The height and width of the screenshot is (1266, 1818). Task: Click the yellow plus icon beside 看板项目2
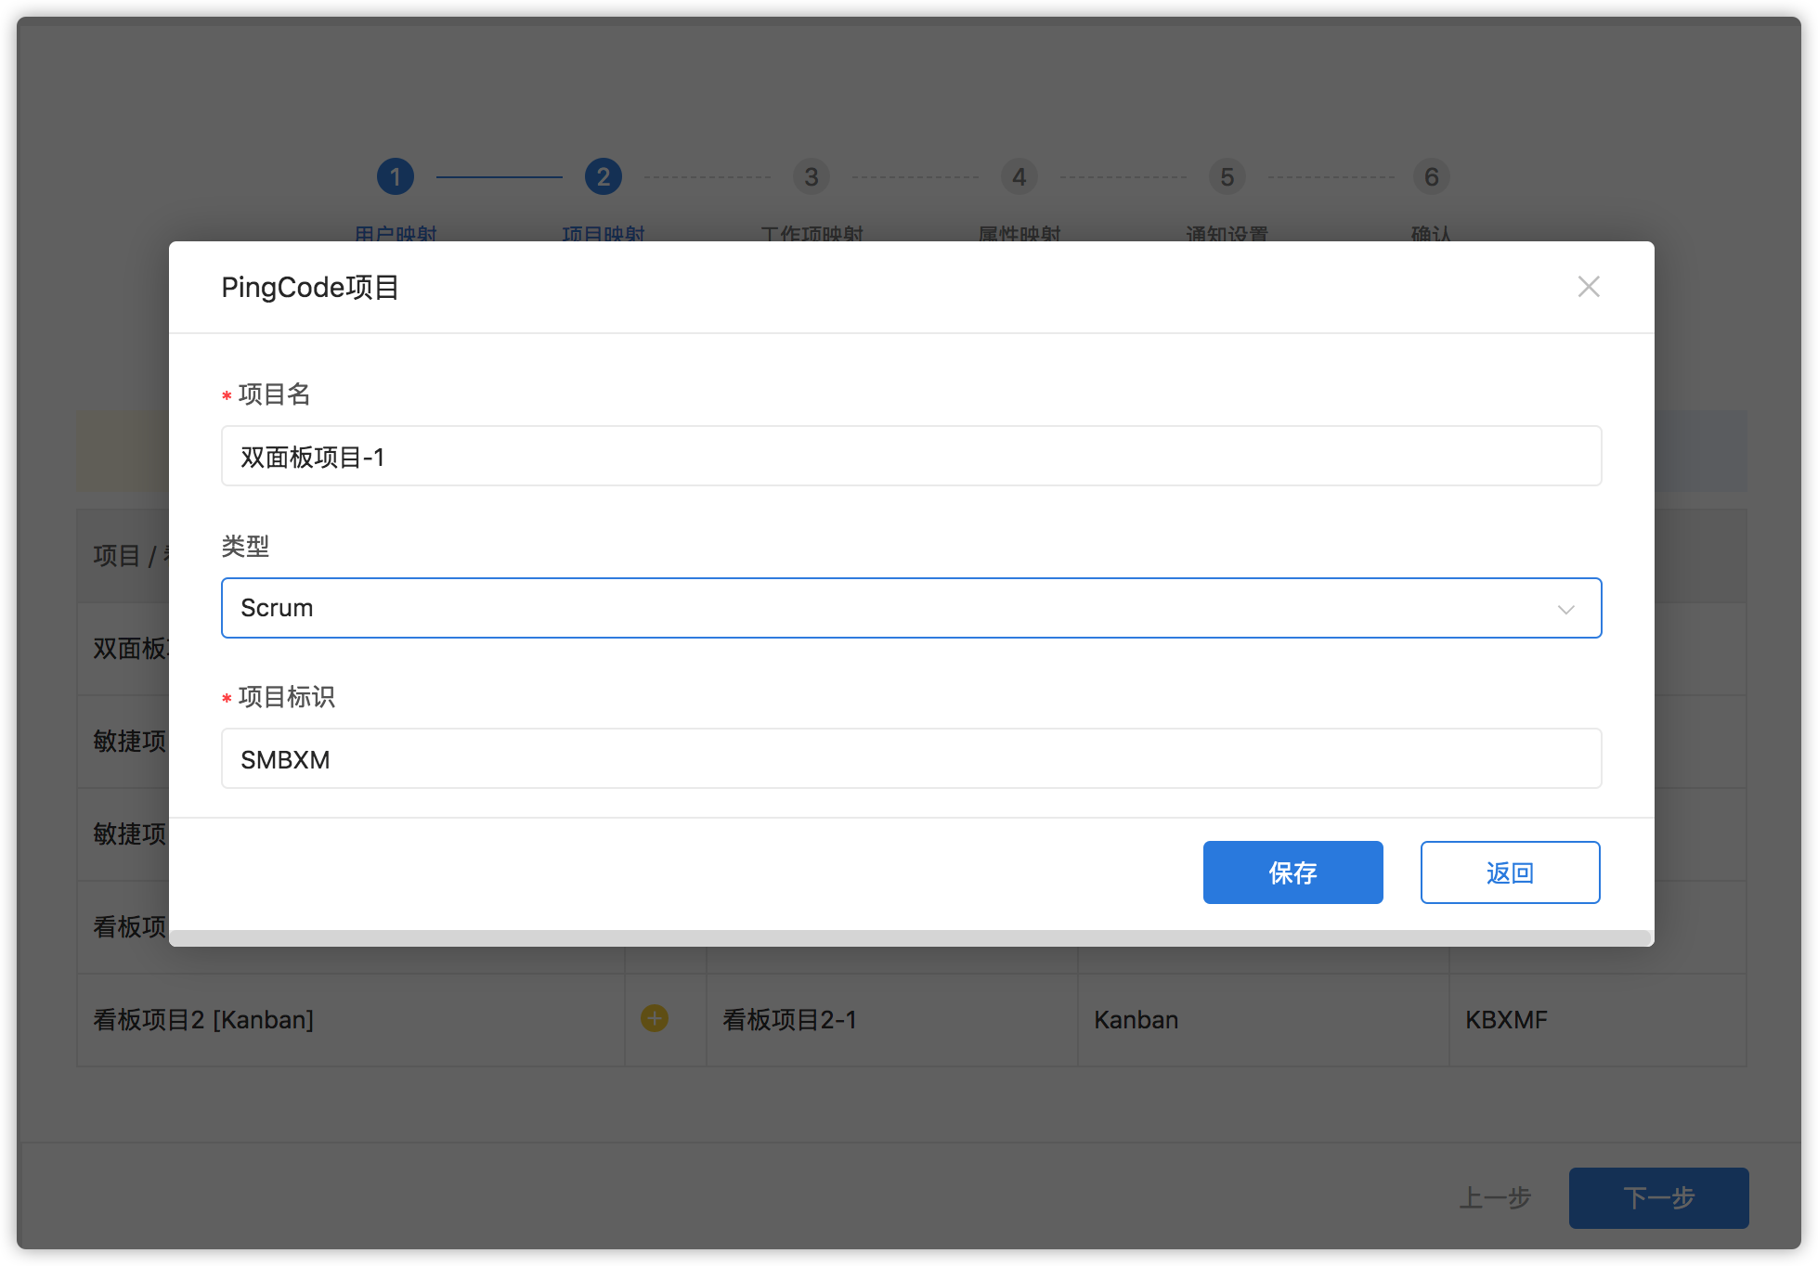pos(654,1019)
